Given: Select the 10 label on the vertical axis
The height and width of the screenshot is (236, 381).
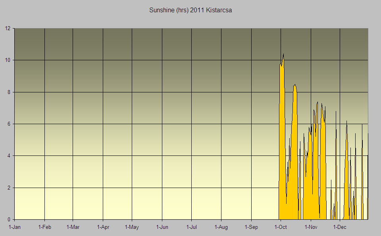Looking at the screenshot, I should tap(8, 60).
